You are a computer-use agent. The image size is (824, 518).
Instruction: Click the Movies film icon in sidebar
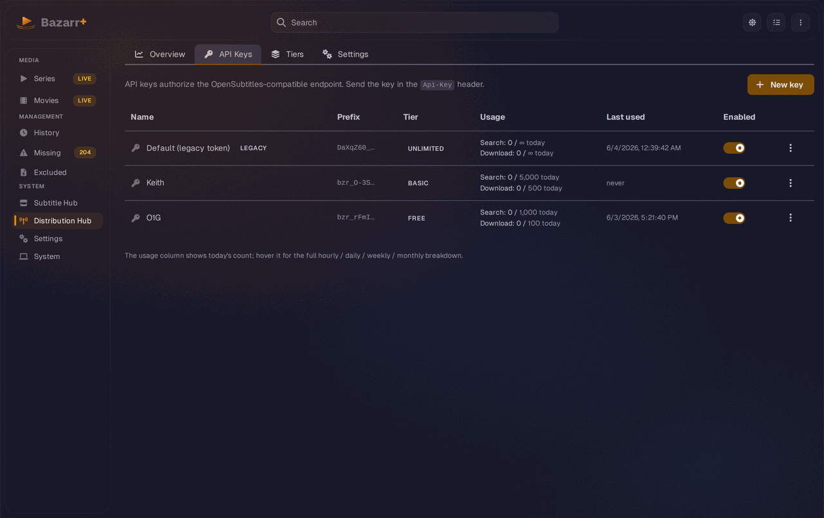24,101
